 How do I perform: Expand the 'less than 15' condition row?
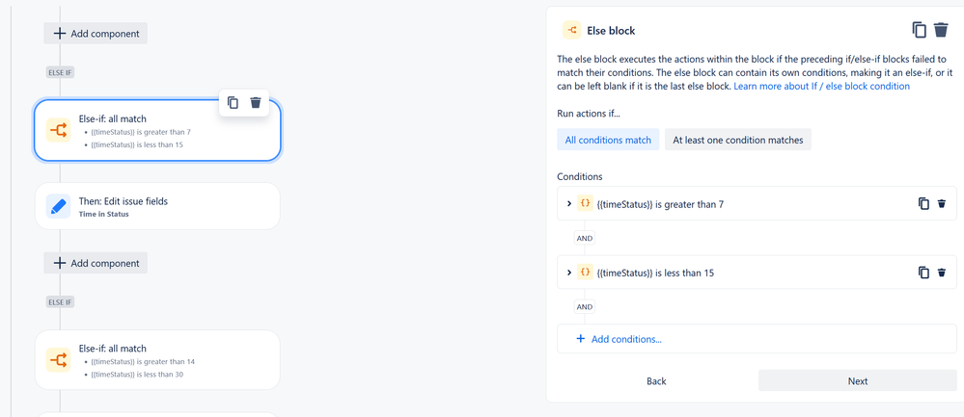[568, 273]
